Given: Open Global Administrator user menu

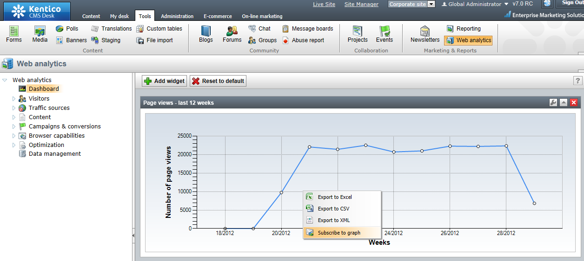Looking at the screenshot, I should point(475,4).
